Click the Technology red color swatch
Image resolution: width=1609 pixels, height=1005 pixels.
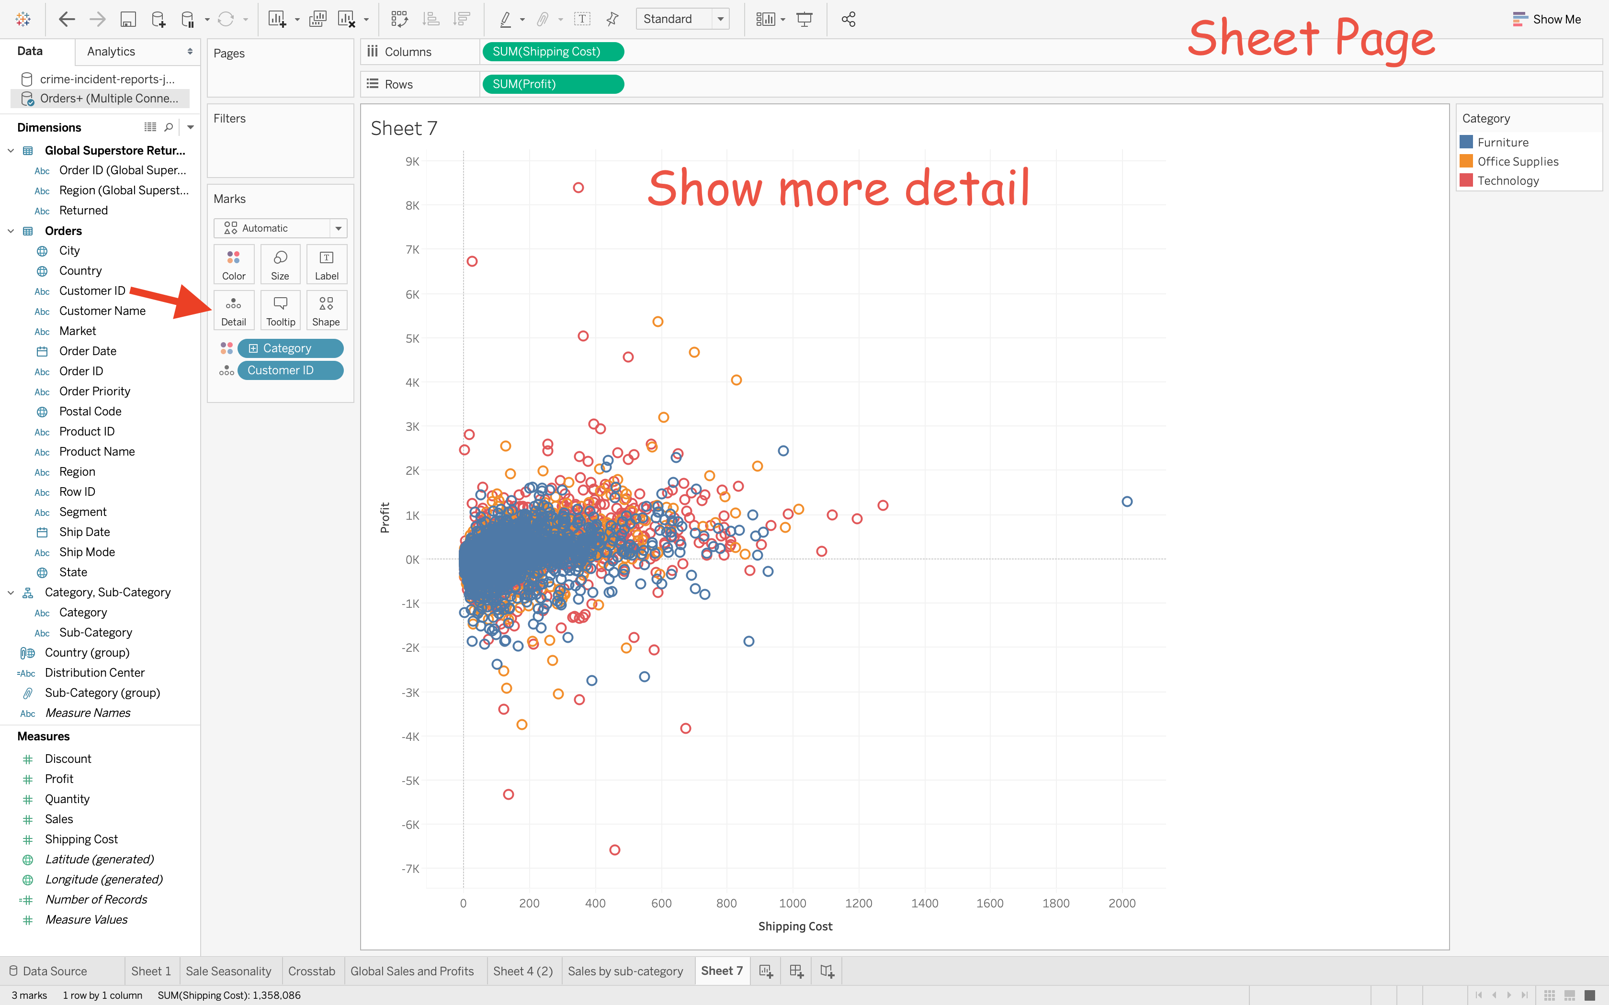point(1466,180)
